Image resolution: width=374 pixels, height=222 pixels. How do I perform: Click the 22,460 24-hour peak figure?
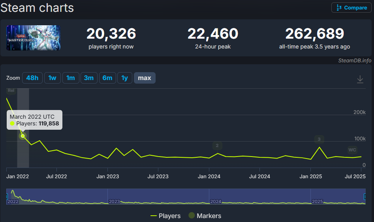tap(213, 34)
